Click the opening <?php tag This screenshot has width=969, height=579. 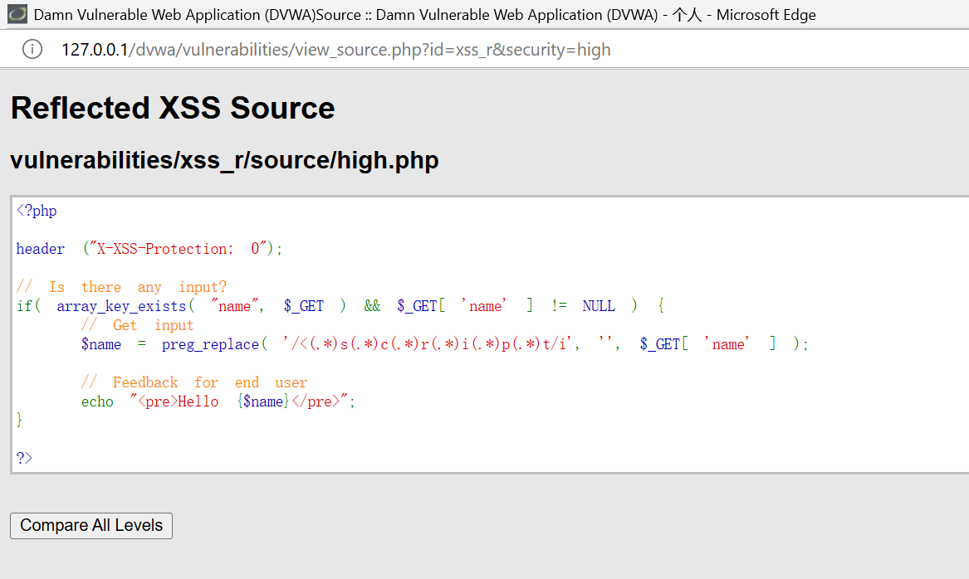click(37, 211)
